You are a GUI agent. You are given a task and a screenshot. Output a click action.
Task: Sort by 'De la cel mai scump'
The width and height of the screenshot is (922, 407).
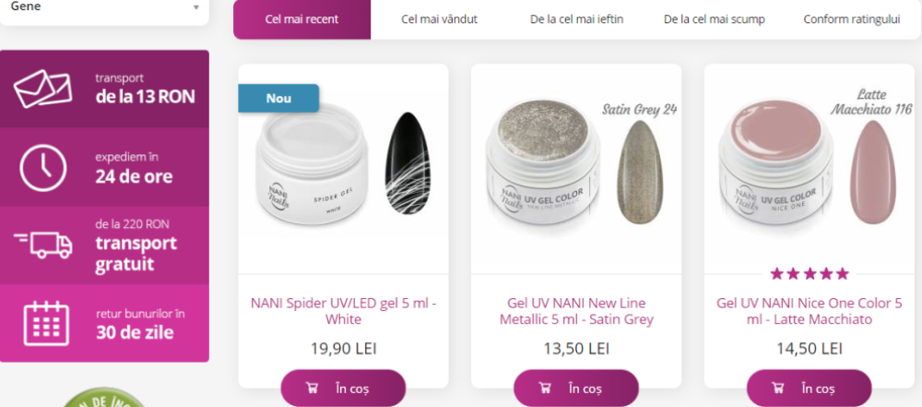pyautogui.click(x=715, y=19)
